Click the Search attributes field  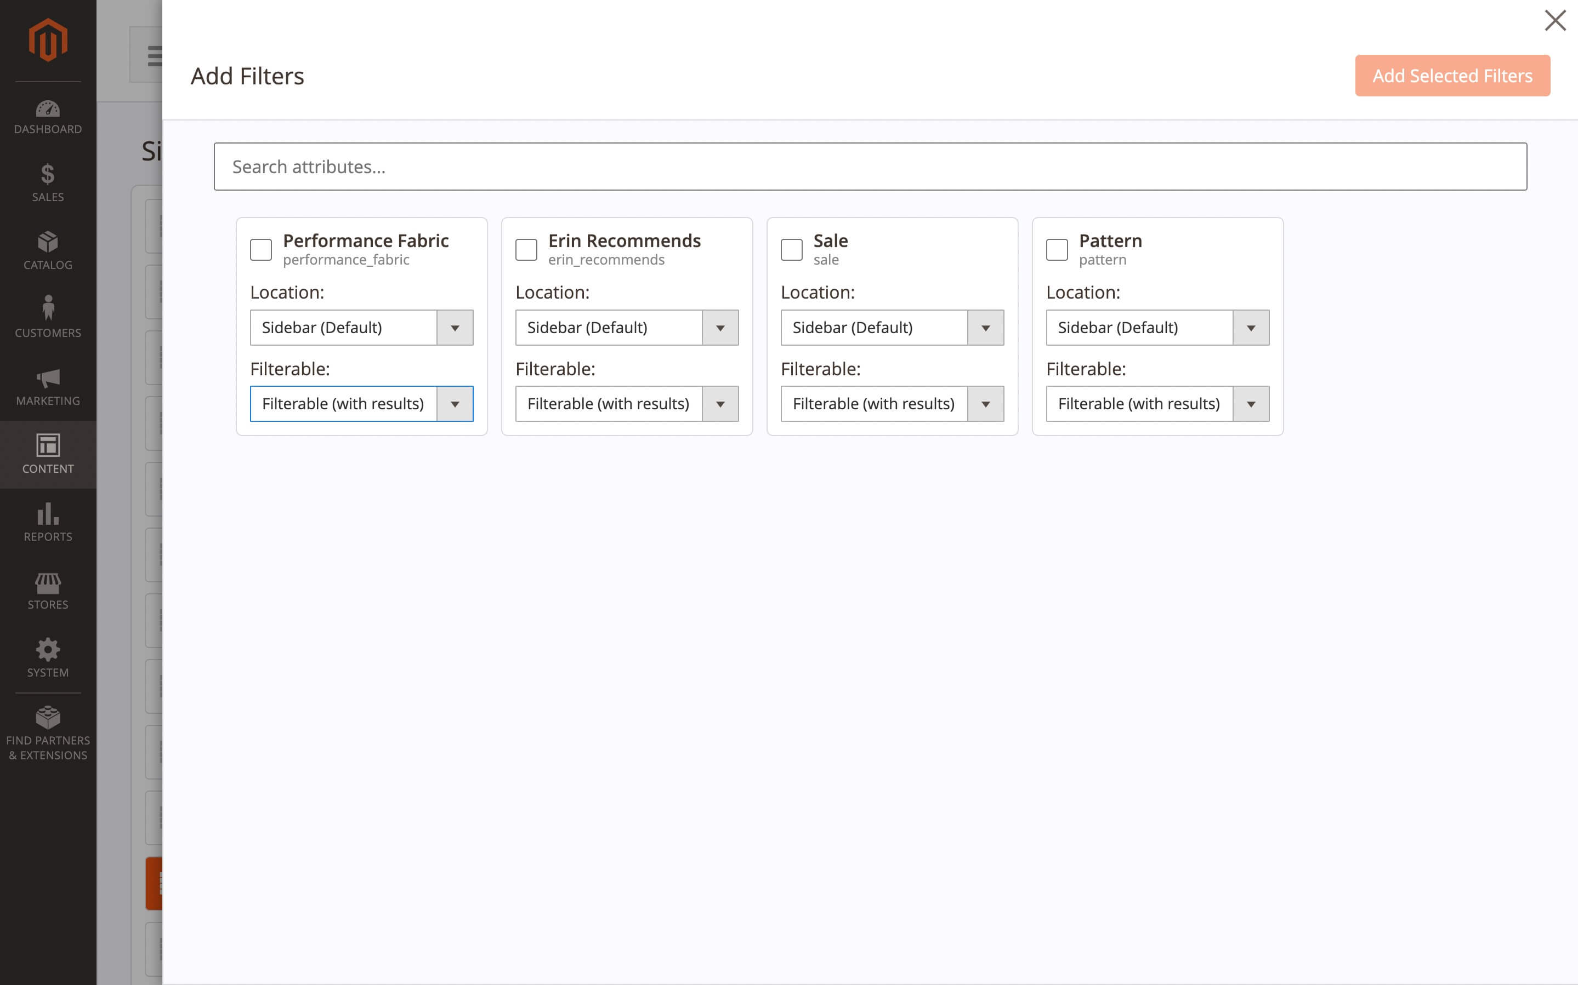(870, 167)
